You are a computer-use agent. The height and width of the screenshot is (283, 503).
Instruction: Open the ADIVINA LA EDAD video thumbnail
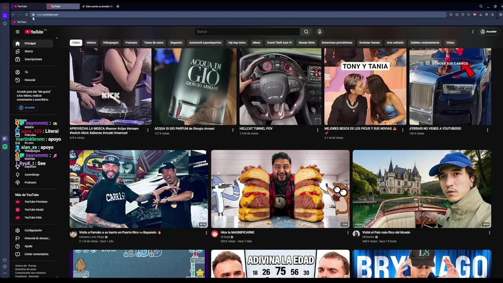280,264
